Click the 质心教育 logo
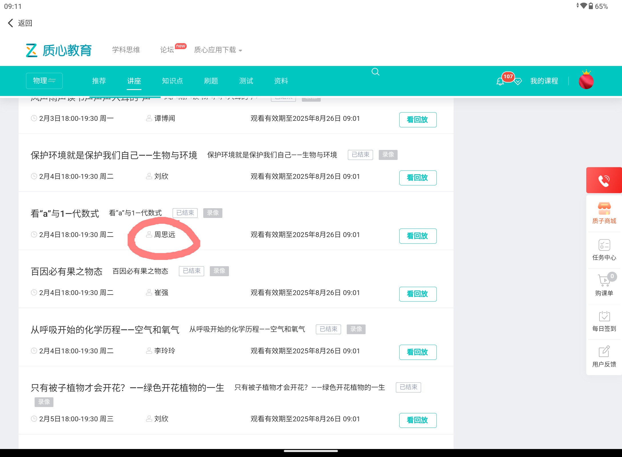This screenshot has height=457, width=622. coord(59,50)
